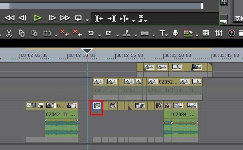Open the Replace clip dropdown arrow
This screenshot has width=243, height=150.
coord(56,35)
